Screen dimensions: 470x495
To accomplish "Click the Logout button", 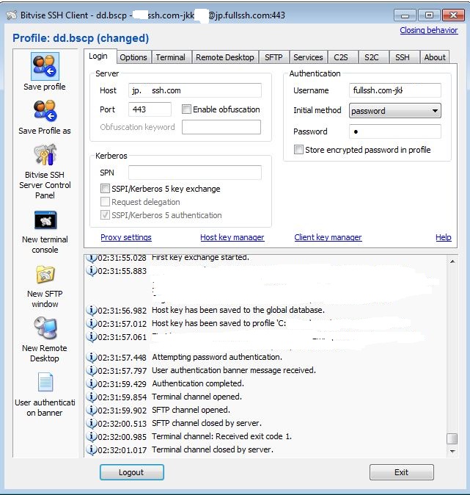I will (x=132, y=472).
